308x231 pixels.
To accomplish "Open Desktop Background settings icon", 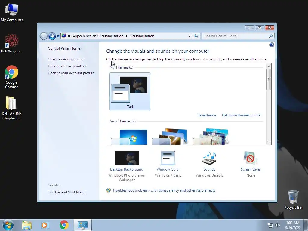I will click(127, 158).
